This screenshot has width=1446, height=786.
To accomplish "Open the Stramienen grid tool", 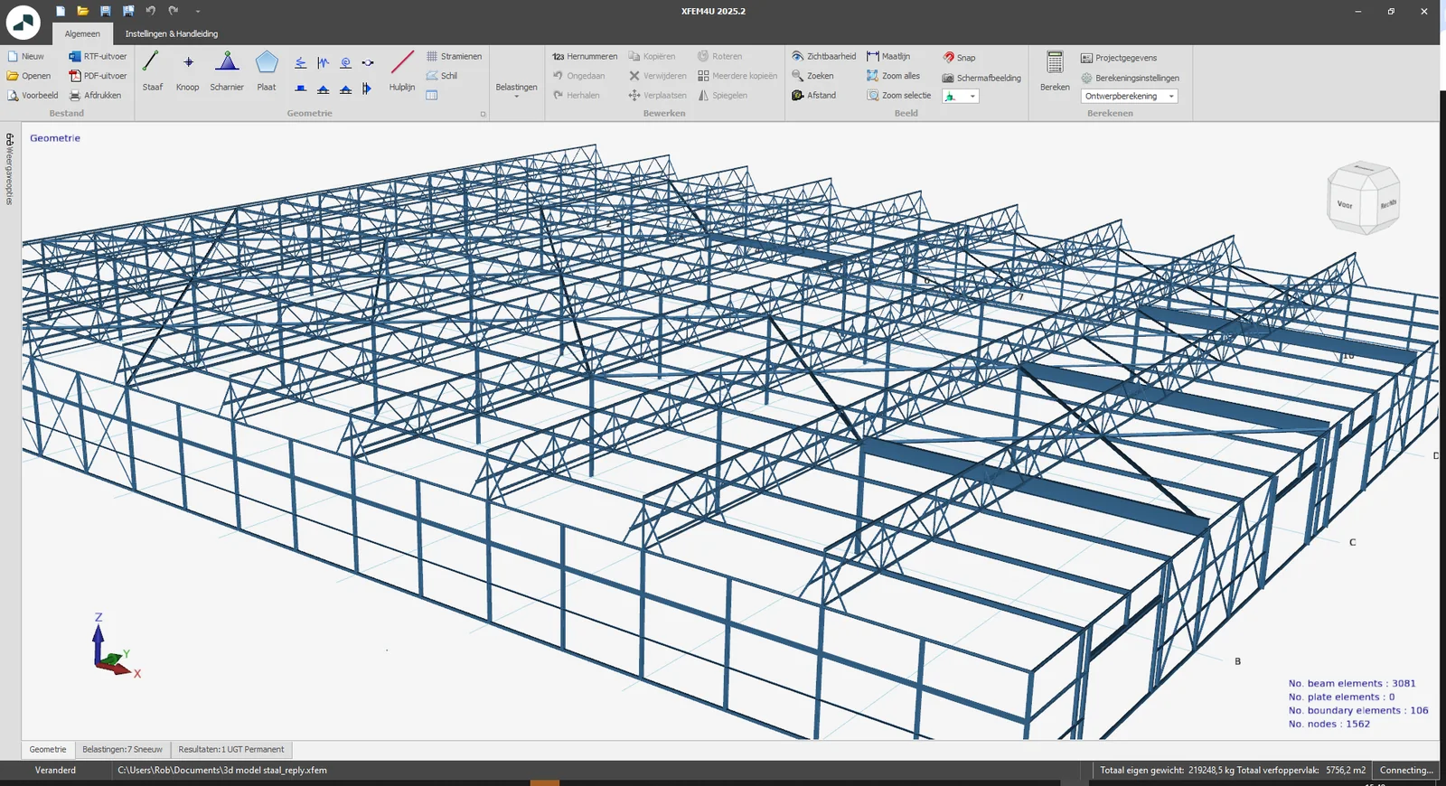I will pos(454,56).
